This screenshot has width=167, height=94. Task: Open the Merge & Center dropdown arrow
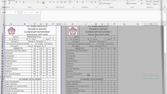(x=73, y=2)
